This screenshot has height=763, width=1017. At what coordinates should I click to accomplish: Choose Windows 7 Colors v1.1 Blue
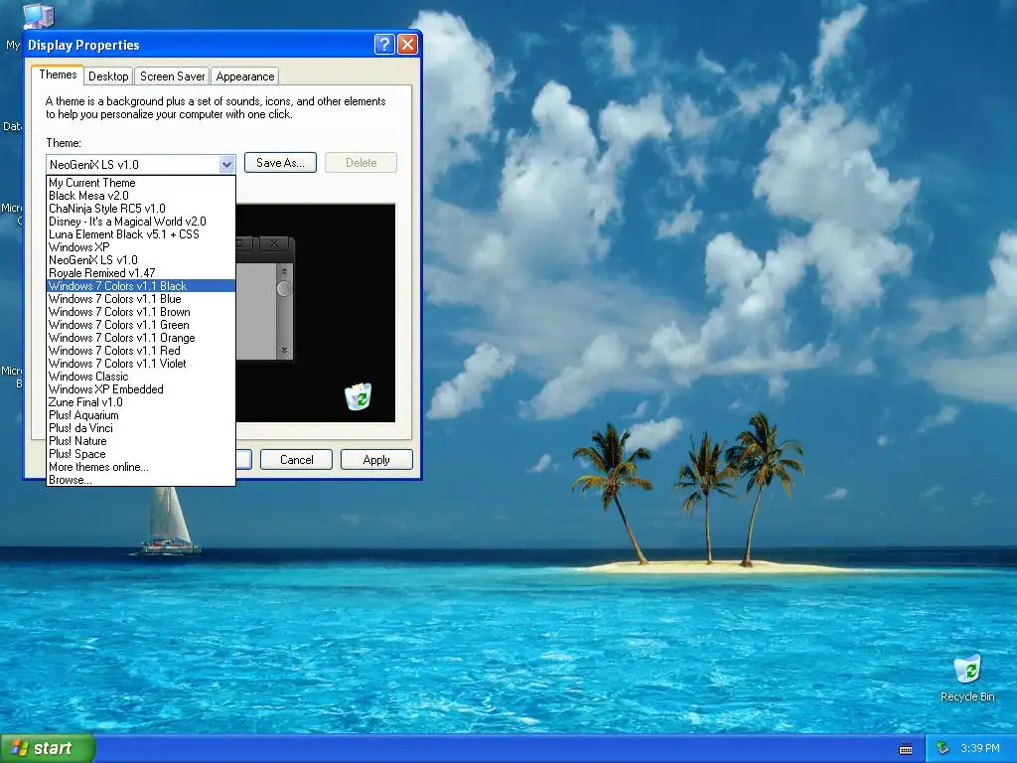141,299
